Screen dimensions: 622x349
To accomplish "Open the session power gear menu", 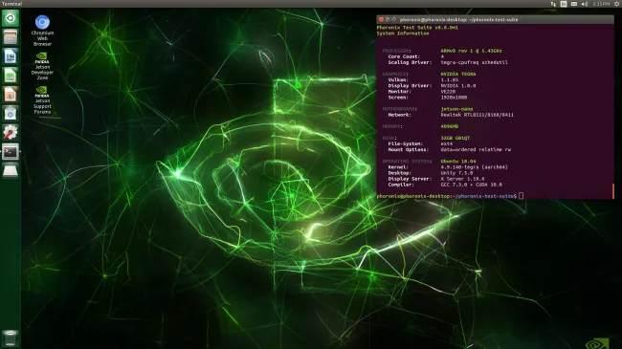I will (617, 4).
